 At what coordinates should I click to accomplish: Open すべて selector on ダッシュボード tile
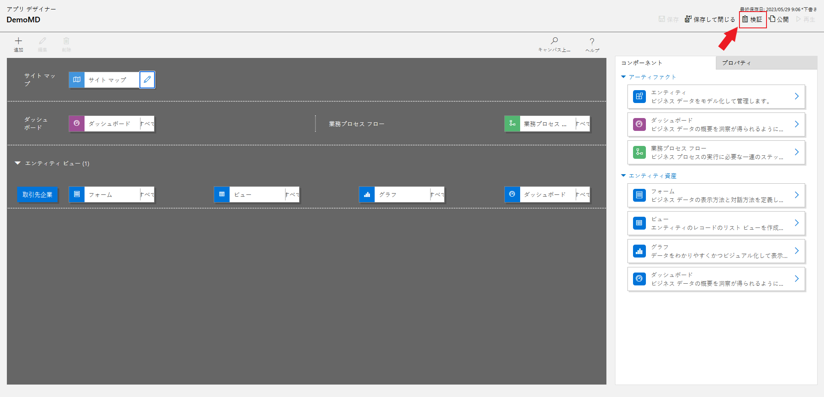pos(147,124)
